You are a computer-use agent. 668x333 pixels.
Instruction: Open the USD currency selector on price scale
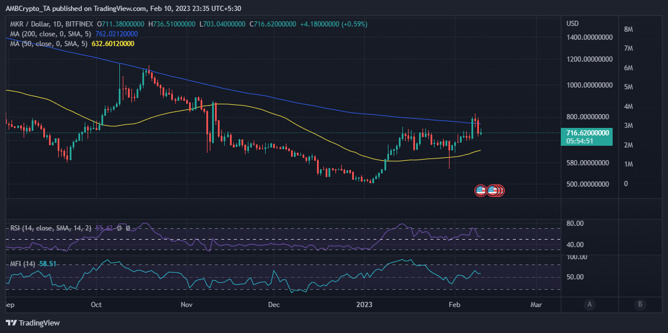click(572, 24)
